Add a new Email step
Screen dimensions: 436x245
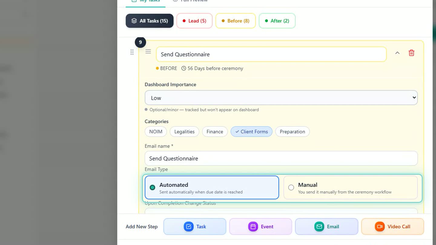327,227
